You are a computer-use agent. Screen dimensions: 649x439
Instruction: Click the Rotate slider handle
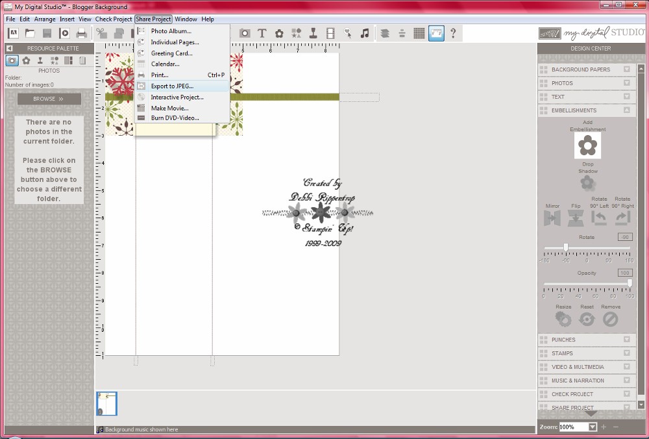(x=565, y=247)
